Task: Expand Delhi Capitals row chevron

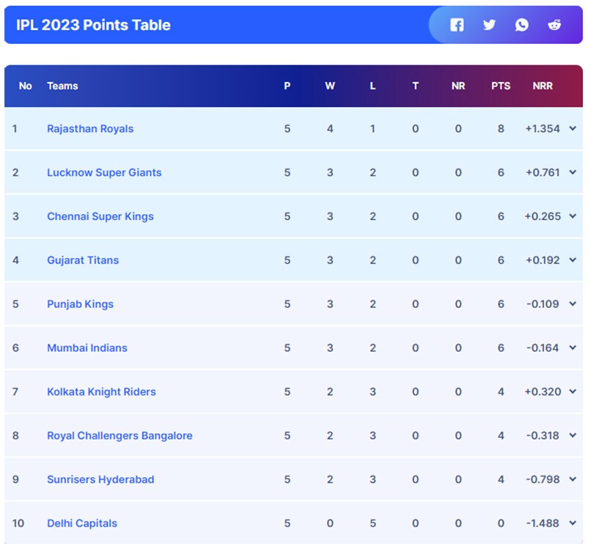Action: coord(573,523)
